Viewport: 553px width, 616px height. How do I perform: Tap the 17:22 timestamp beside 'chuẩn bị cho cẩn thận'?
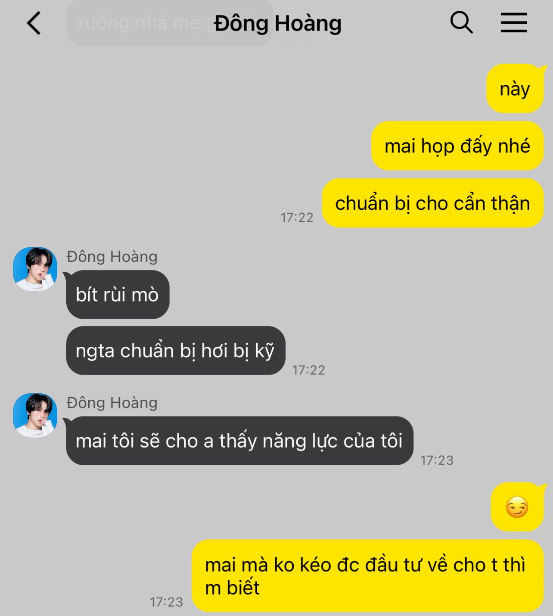point(297,218)
